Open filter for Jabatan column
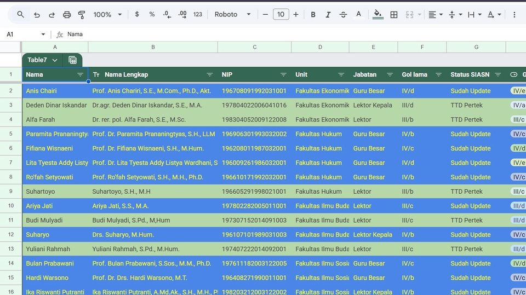The width and height of the screenshot is (526, 295). click(x=390, y=75)
